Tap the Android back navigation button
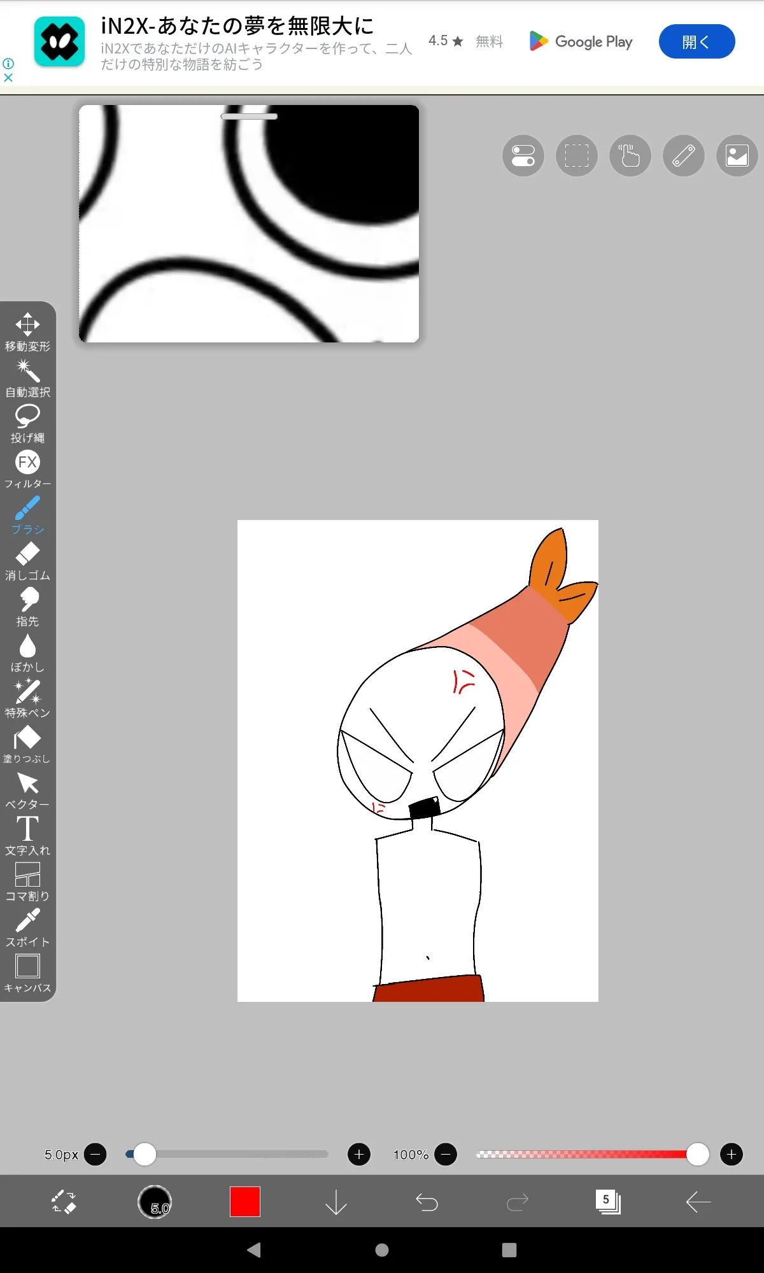 (x=254, y=1250)
